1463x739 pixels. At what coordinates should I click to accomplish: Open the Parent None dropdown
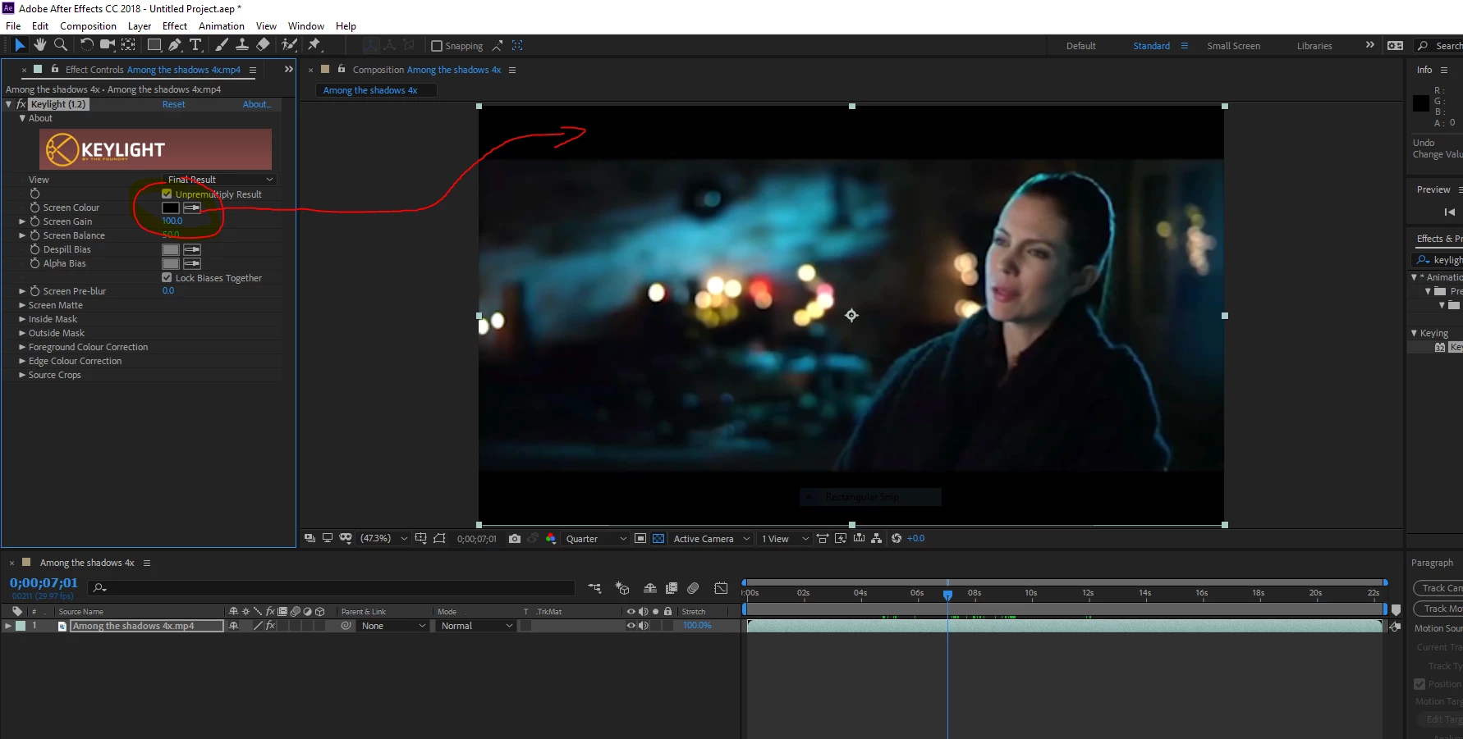coord(393,626)
